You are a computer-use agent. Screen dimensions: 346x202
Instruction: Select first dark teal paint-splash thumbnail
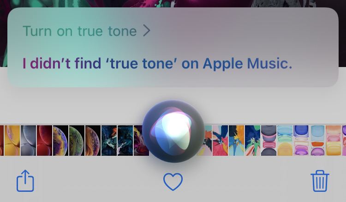109,141
